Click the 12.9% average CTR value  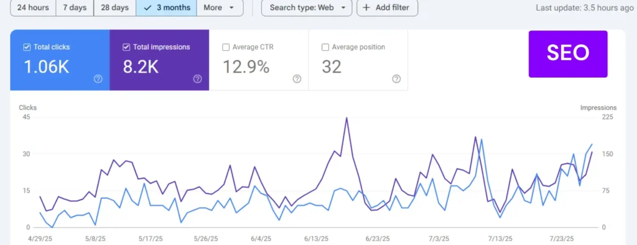tap(246, 67)
